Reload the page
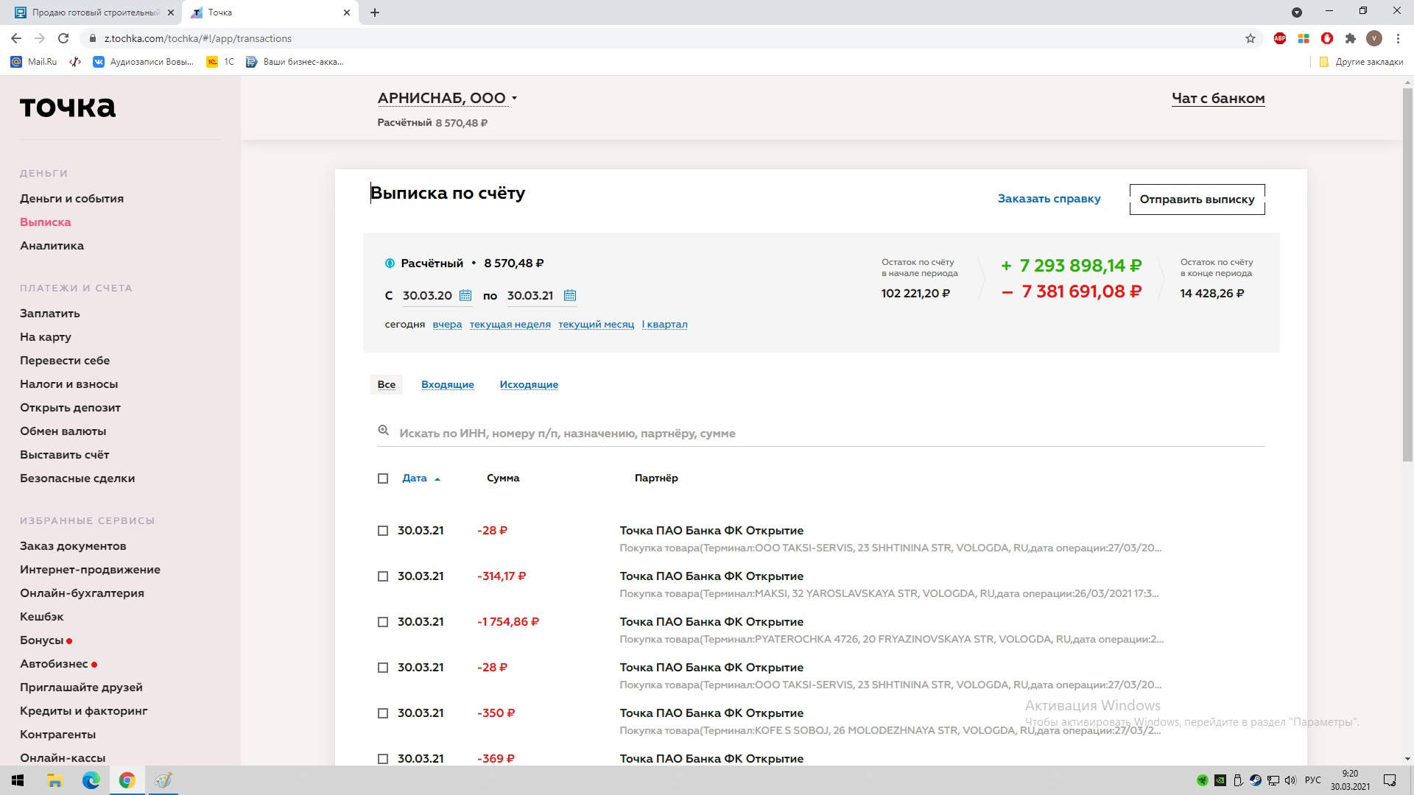This screenshot has height=795, width=1414. tap(63, 38)
